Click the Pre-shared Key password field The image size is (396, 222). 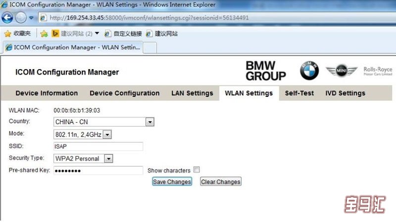(98, 171)
